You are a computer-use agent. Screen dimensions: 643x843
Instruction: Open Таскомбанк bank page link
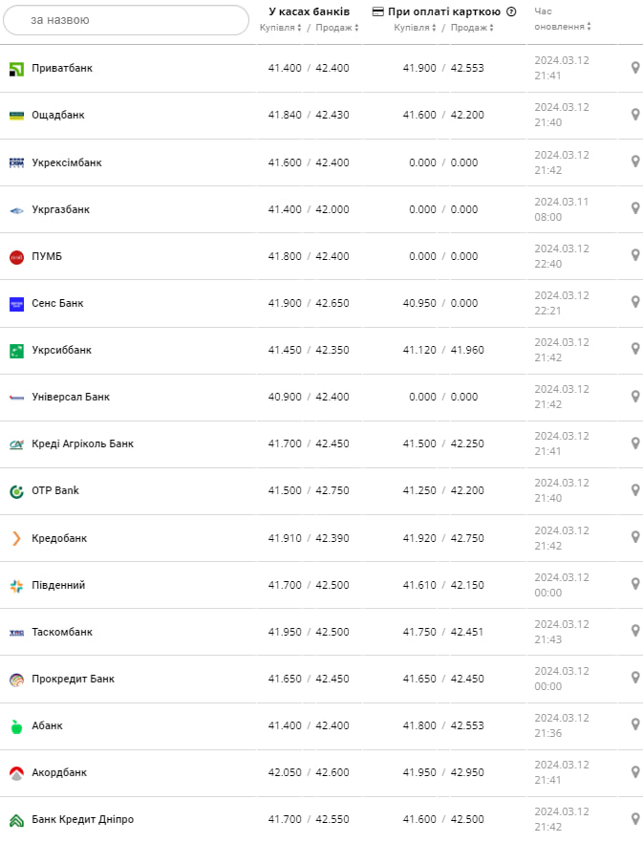click(x=62, y=632)
